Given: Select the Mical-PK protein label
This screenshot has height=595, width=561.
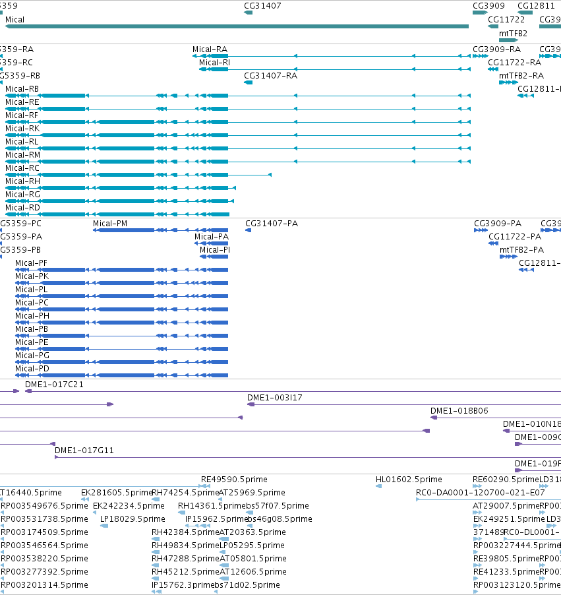Looking at the screenshot, I should (32, 276).
